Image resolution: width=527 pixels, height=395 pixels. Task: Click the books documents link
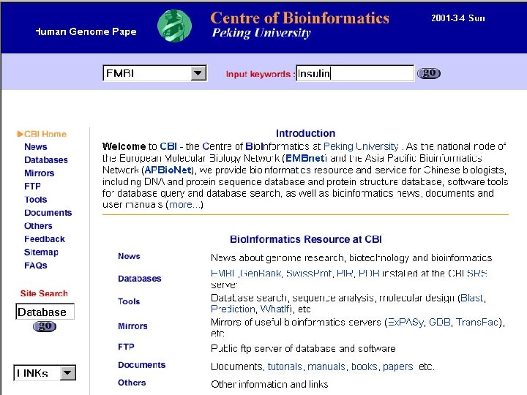pos(365,366)
